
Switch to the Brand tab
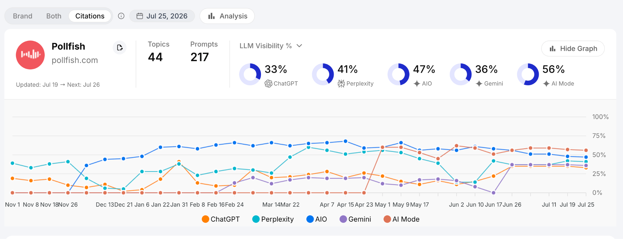[x=23, y=16]
